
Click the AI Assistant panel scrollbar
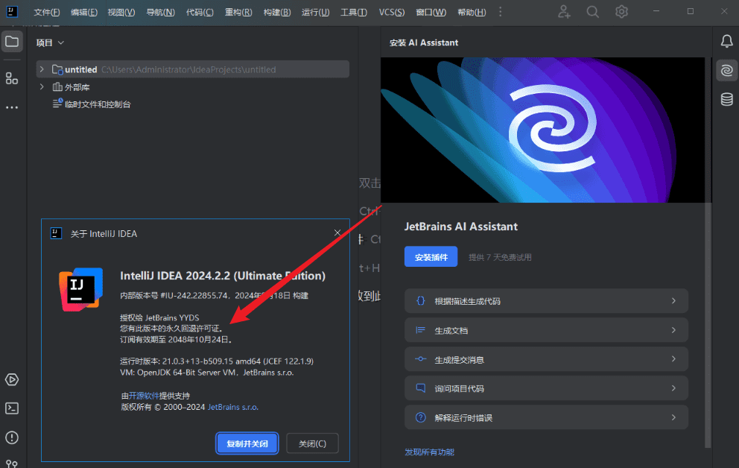708,325
